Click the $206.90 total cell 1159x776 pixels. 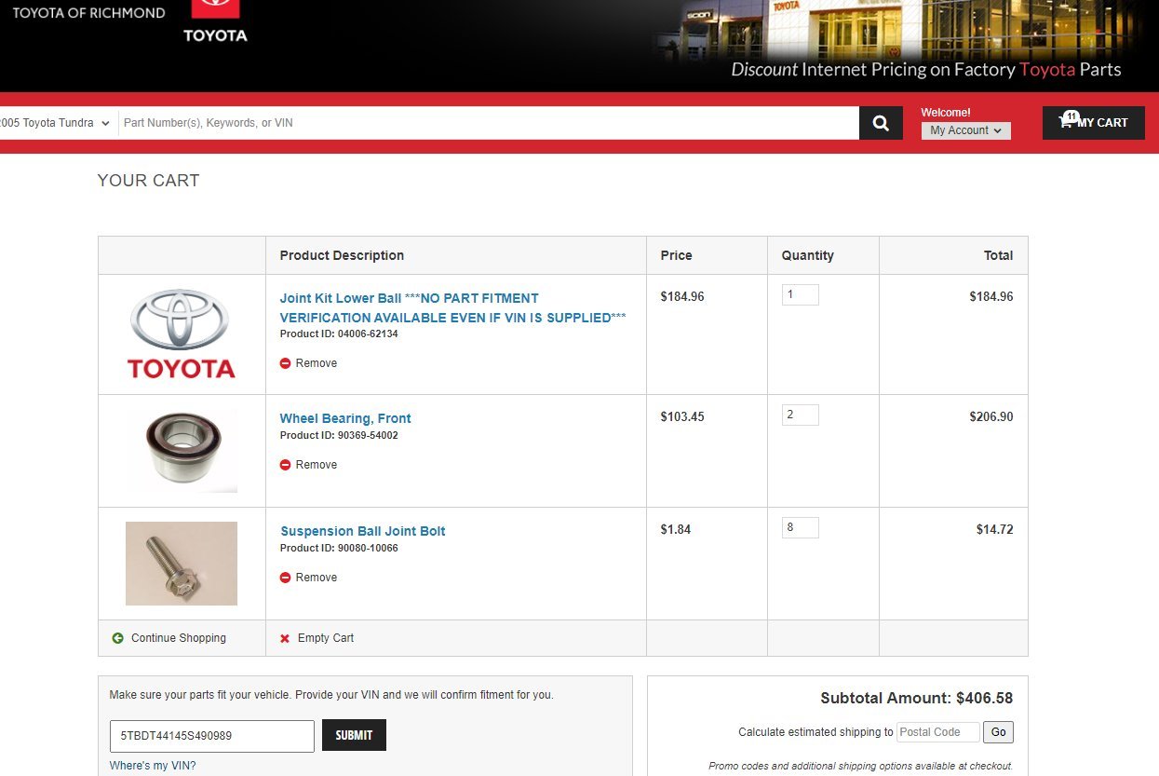[991, 416]
